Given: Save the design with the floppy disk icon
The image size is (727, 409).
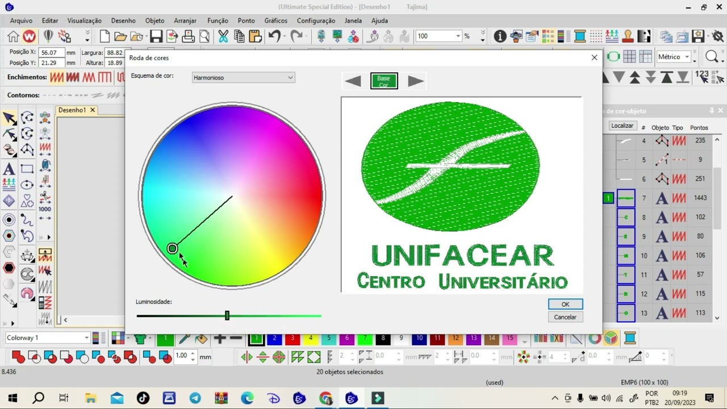Looking at the screenshot, I should click(x=156, y=36).
